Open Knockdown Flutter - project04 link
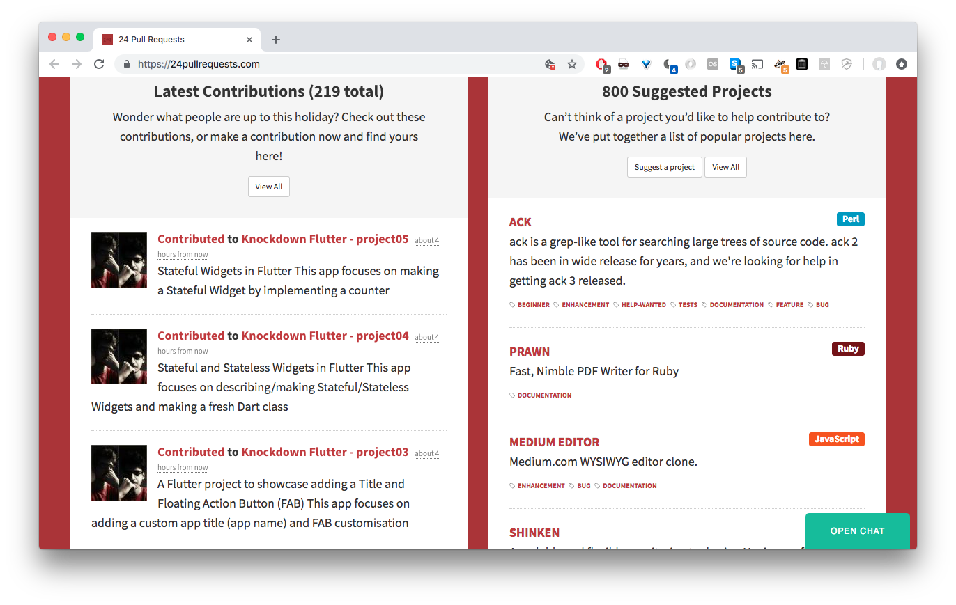This screenshot has height=605, width=956. click(325, 336)
